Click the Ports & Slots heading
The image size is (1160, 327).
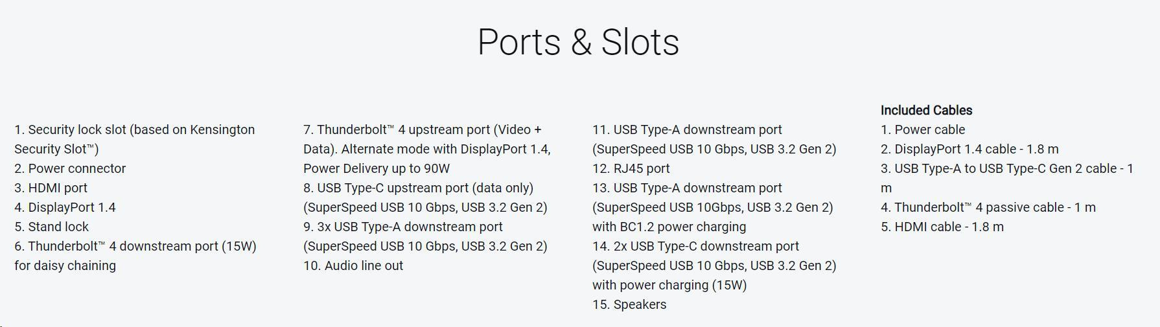click(x=578, y=43)
